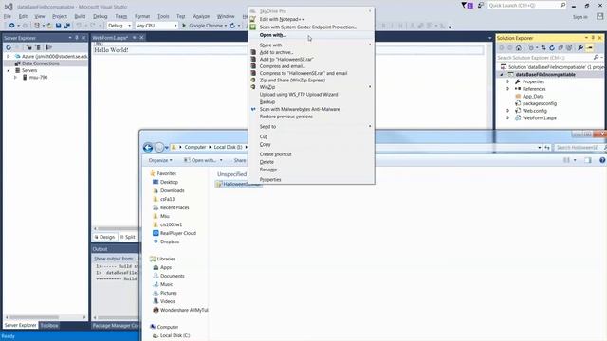Click Quick Launch input field
Viewport: 607px width, 341px height.
tap(523, 5)
